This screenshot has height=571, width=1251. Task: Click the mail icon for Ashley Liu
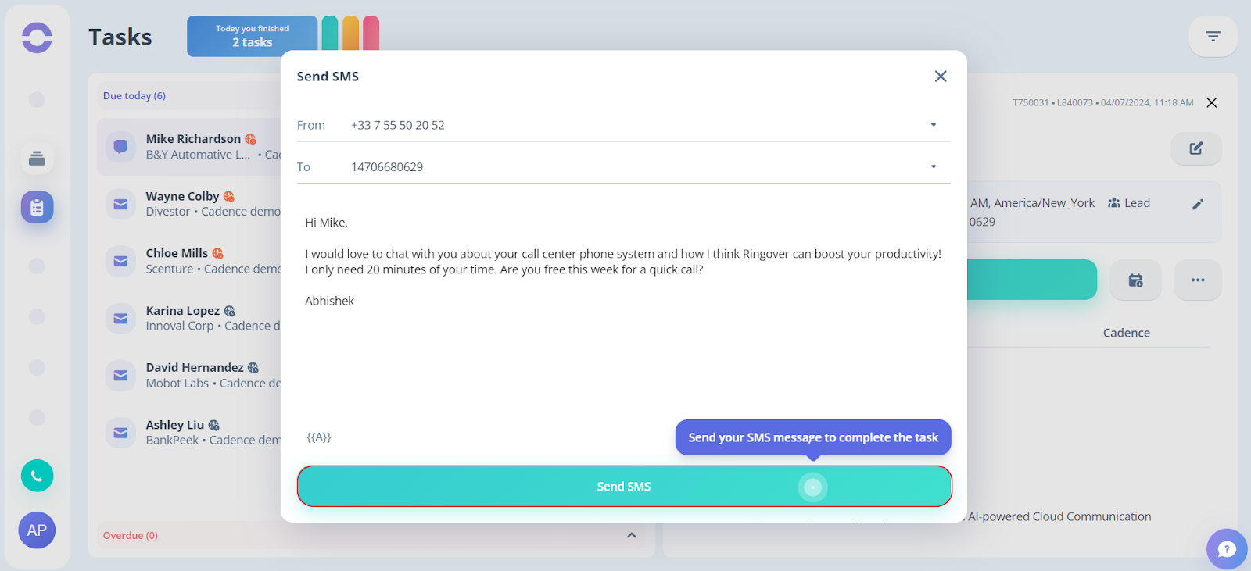coord(120,433)
